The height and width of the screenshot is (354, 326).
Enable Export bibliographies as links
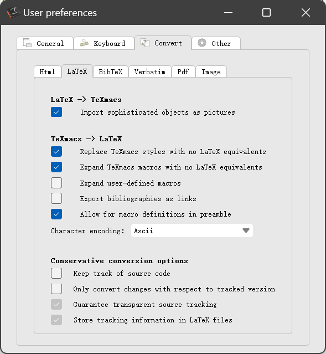tap(56, 198)
